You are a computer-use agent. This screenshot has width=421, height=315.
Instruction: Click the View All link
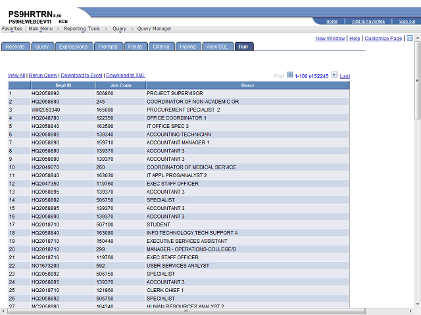(16, 75)
